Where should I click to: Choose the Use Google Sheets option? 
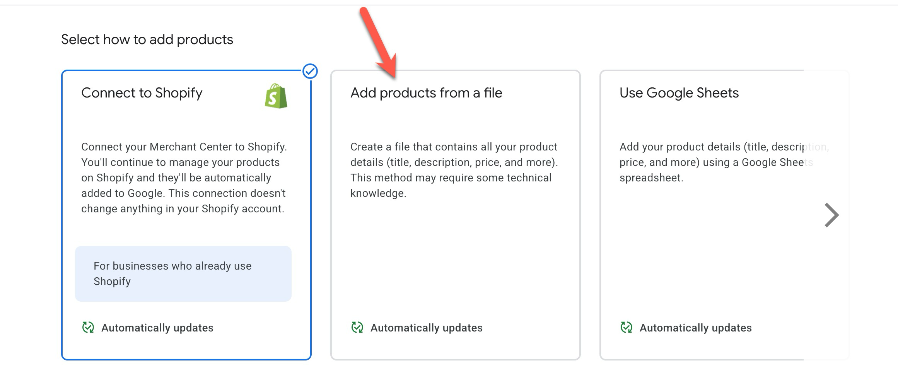724,215
